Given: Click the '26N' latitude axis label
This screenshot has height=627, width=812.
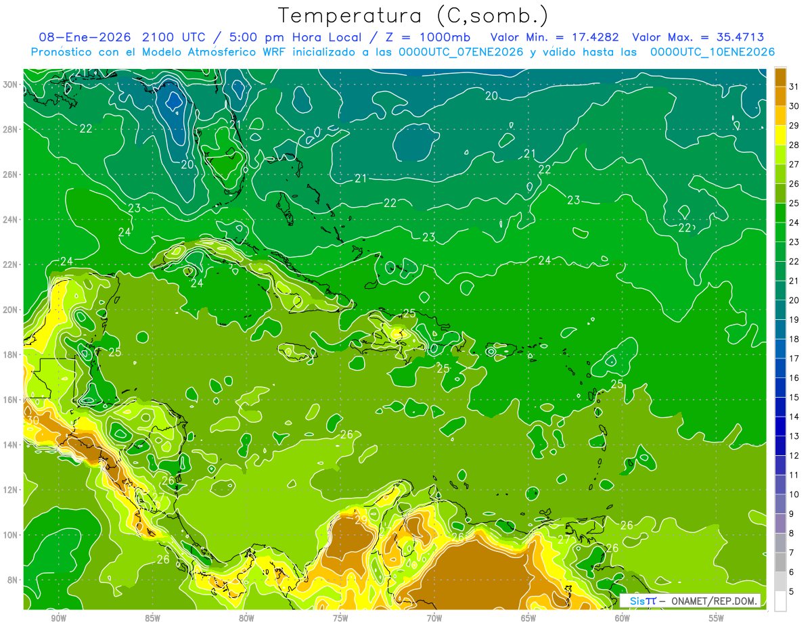Looking at the screenshot, I should click(x=10, y=175).
